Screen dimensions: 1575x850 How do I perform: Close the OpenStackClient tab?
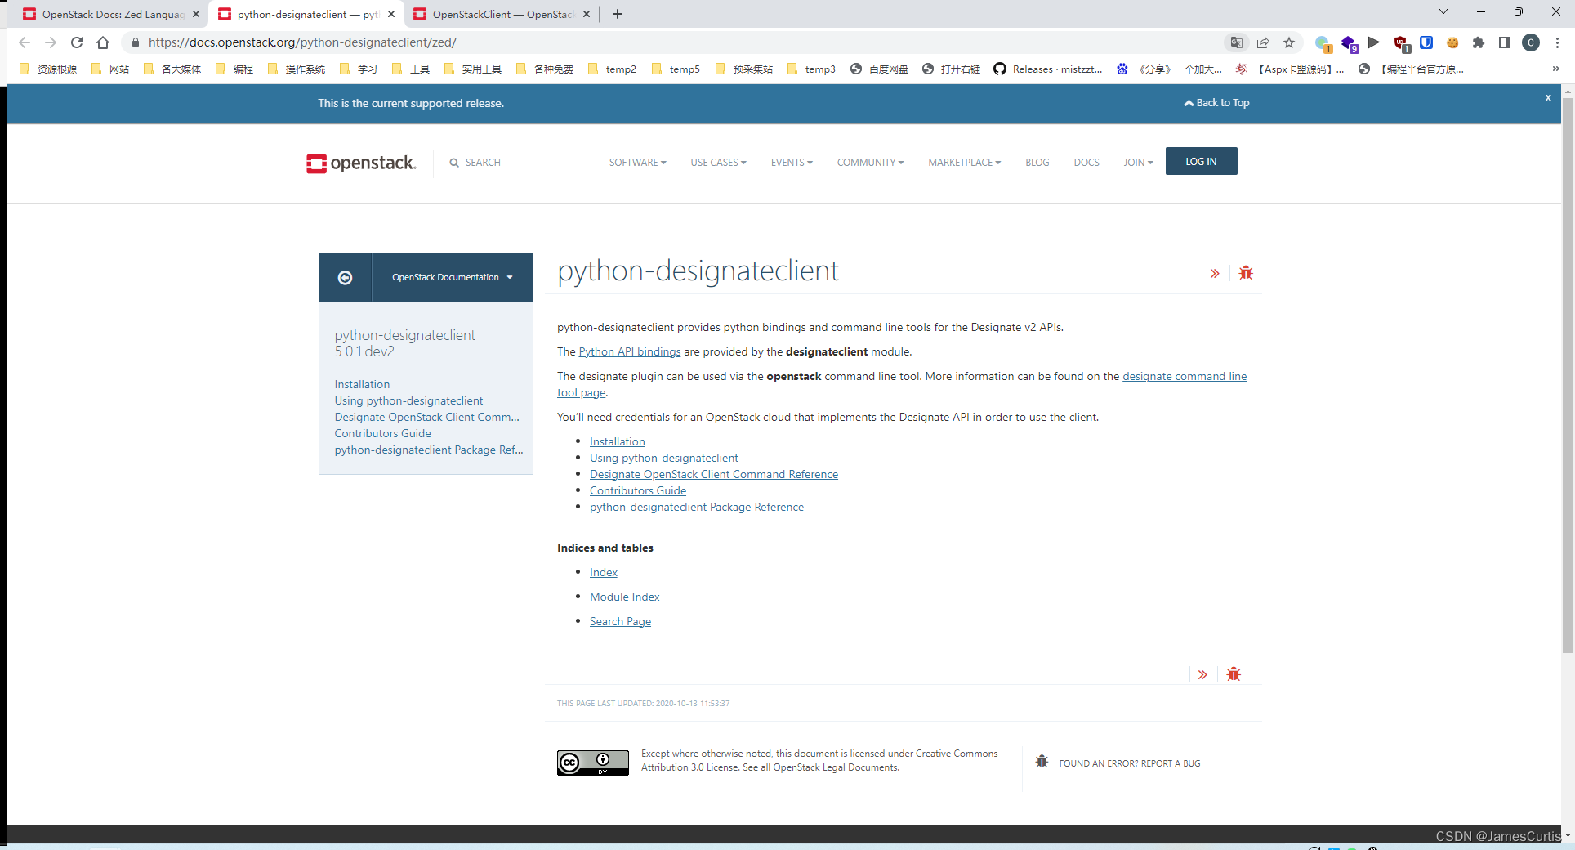pyautogui.click(x=587, y=14)
